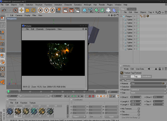Switch to the Structure tab
This screenshot has height=121, width=167.
pyautogui.click(x=132, y=9)
